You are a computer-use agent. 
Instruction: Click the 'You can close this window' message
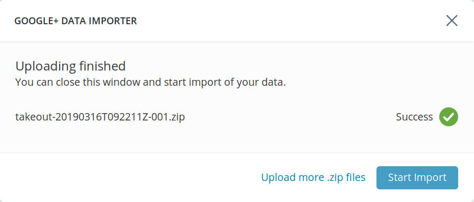(x=151, y=82)
